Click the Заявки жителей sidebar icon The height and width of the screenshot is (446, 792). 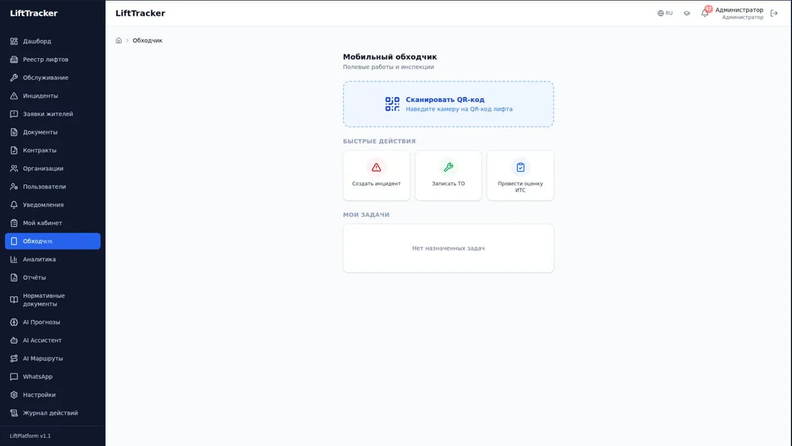(x=14, y=114)
